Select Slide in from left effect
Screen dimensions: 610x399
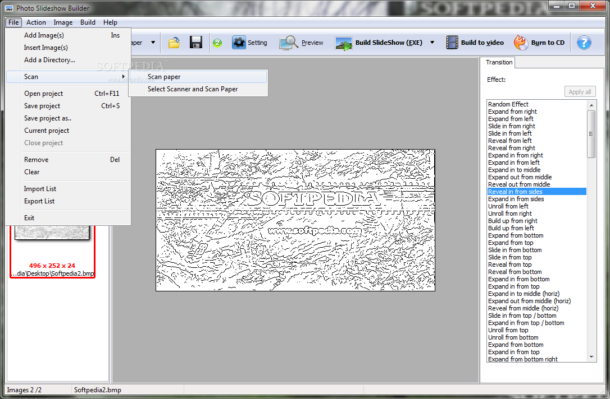[x=537, y=133]
